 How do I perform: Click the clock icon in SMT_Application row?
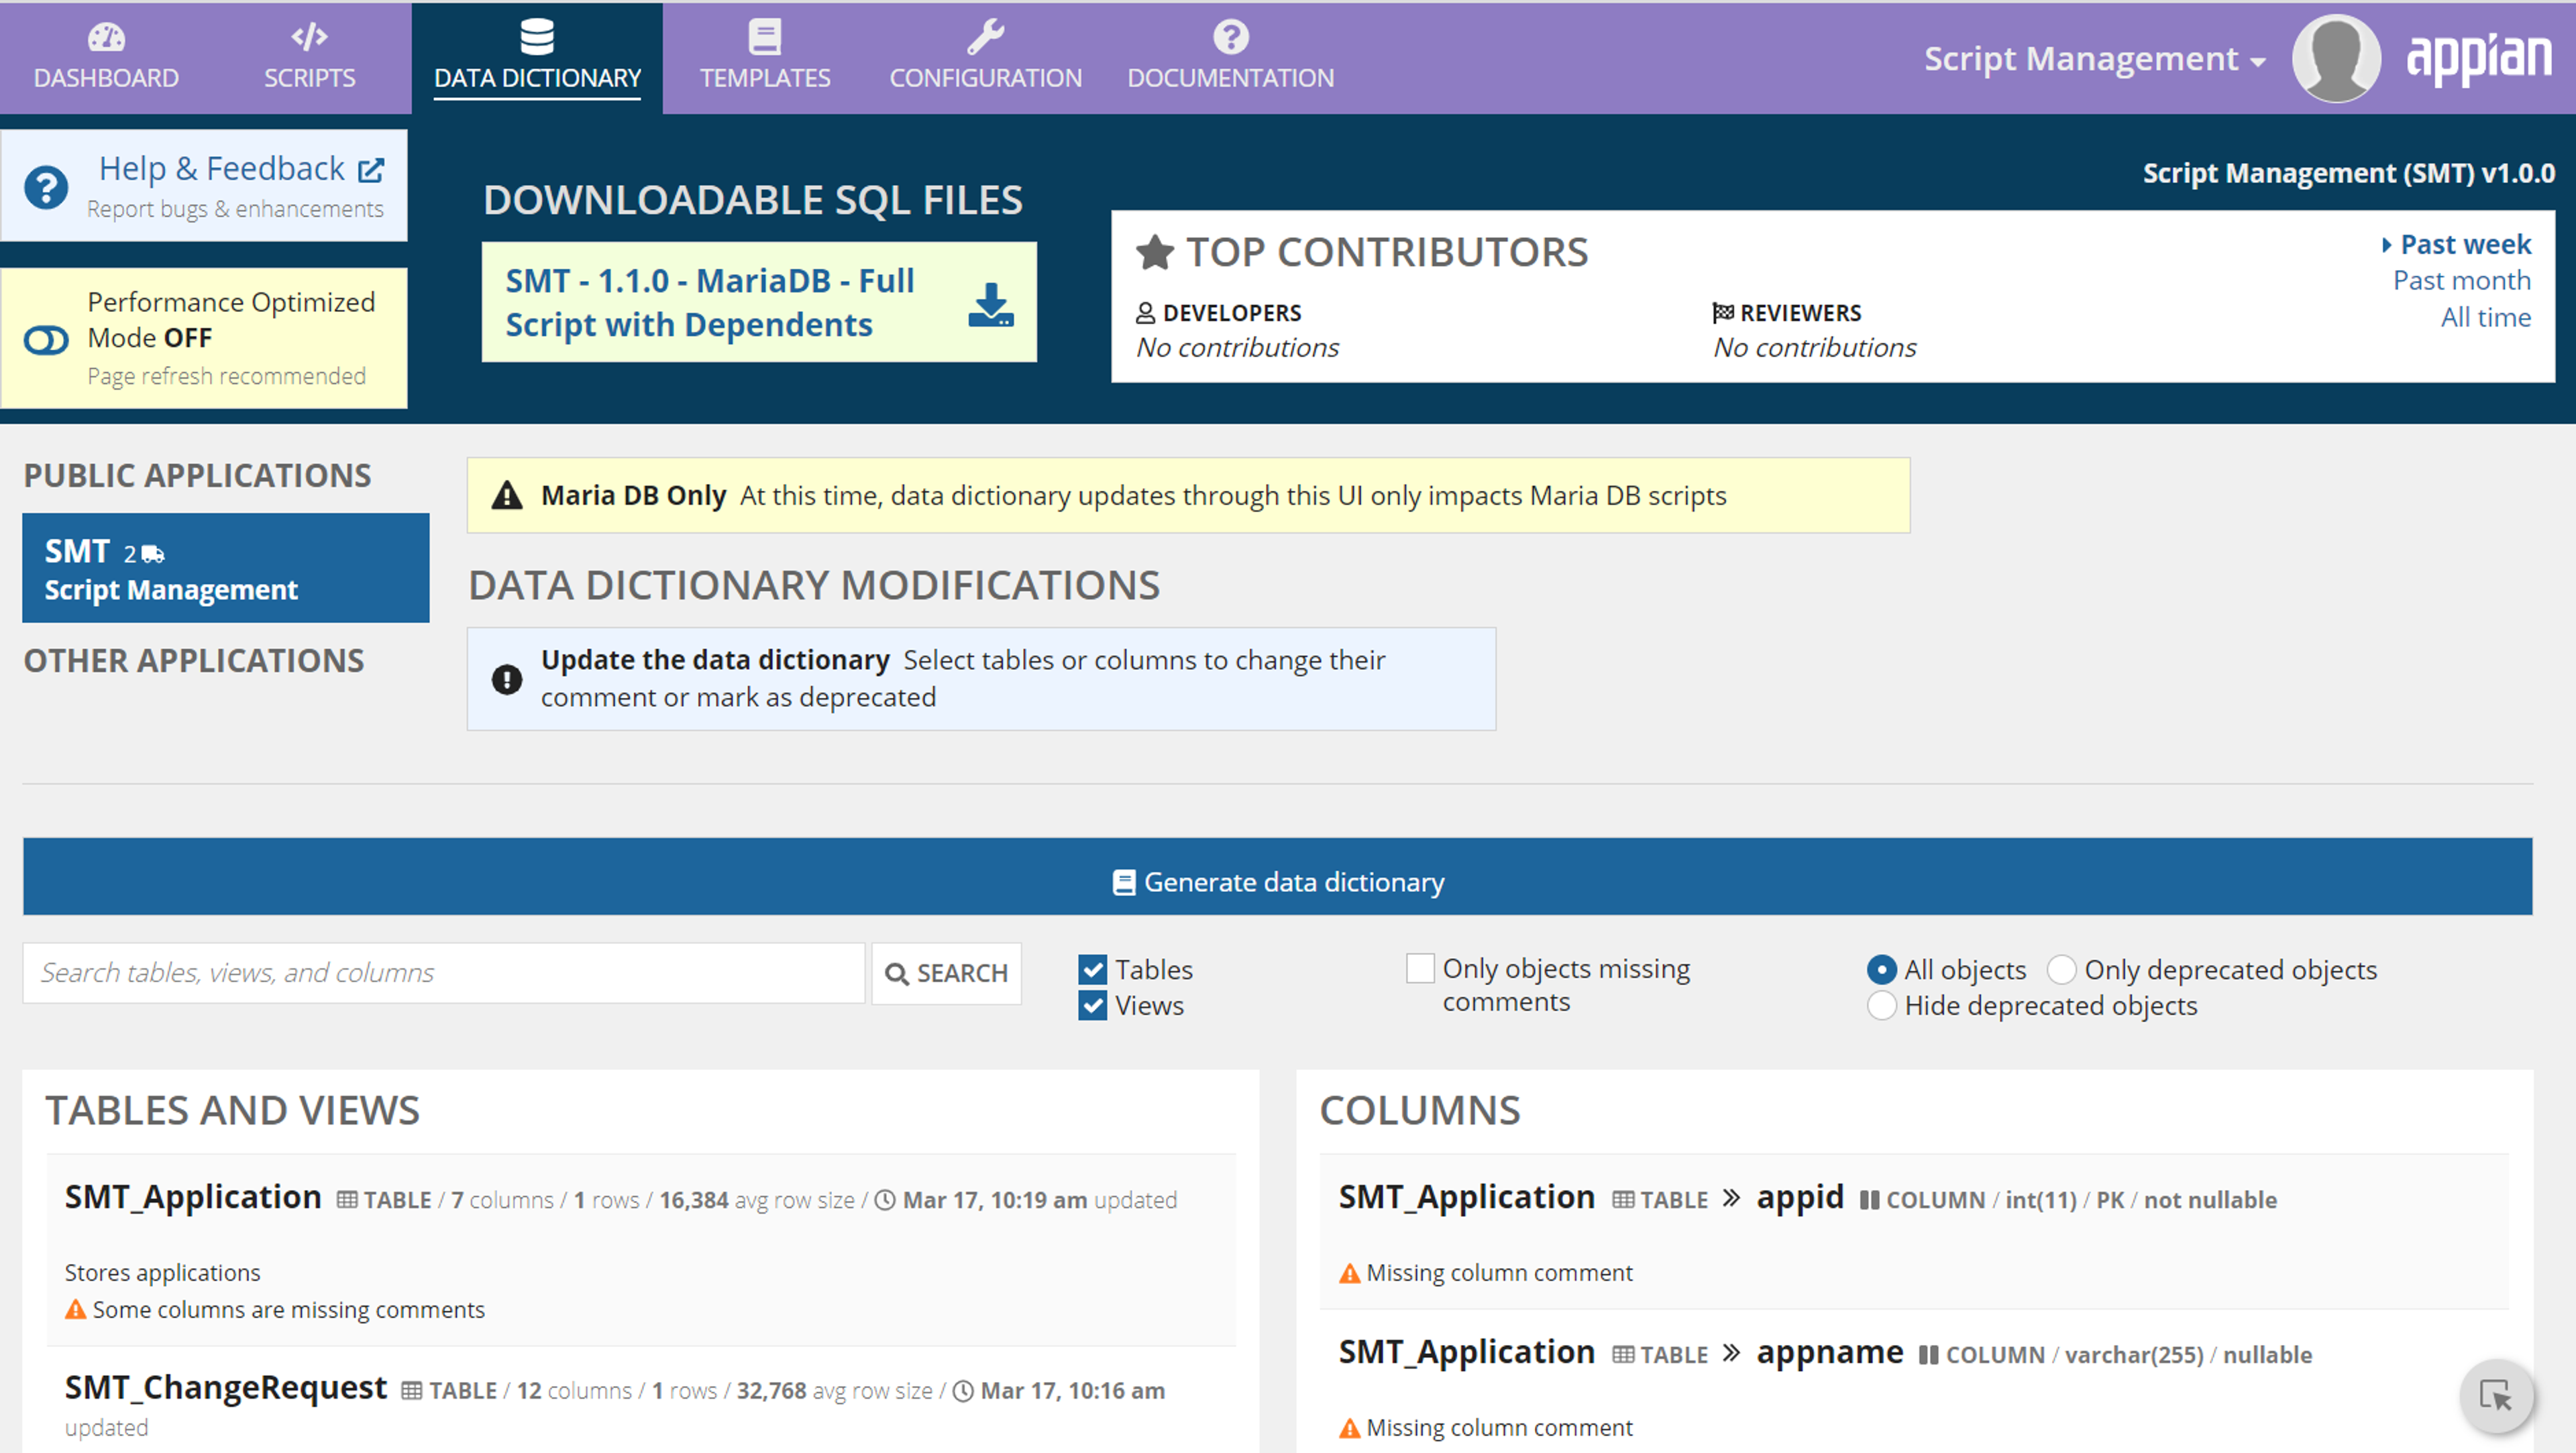[x=885, y=1200]
